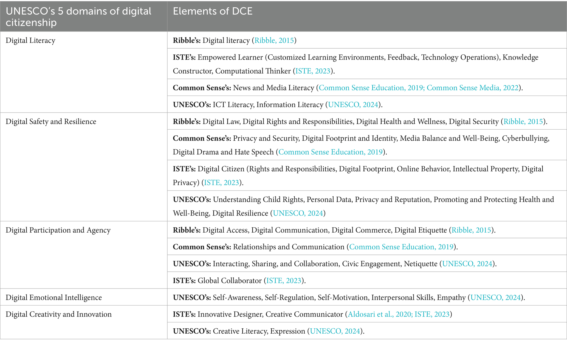Click the word 'Cyberbullying'
Screen dimensions: 567x344
pos(525,138)
